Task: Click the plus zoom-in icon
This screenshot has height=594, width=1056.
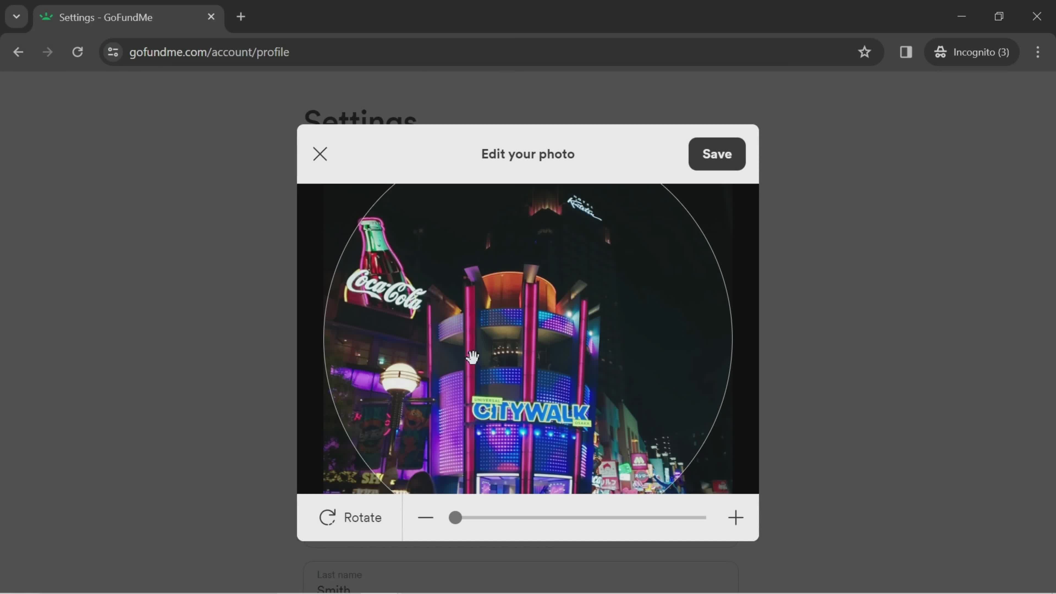Action: pos(735,518)
